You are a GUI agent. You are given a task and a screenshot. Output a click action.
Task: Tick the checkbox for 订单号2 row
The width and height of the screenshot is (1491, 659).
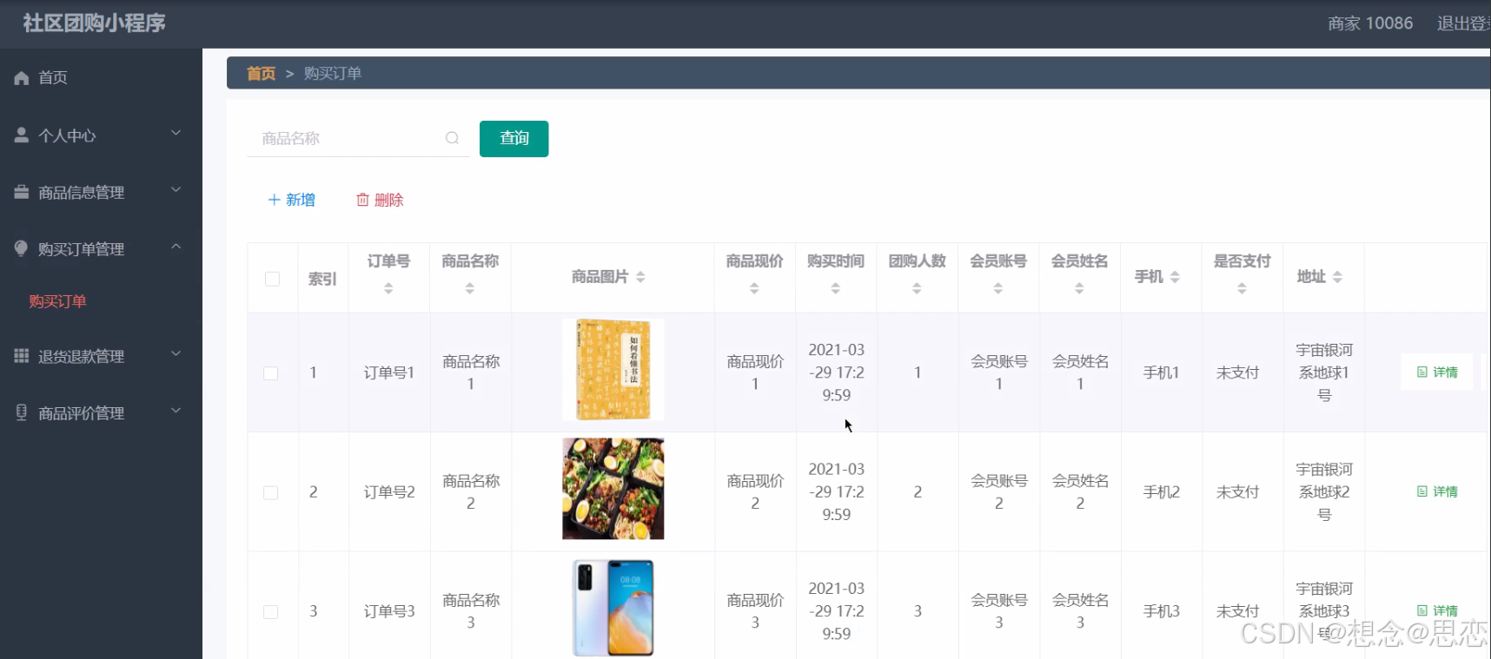tap(271, 492)
